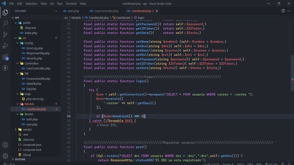Screen dimensions: 294x165
Task: Open Thunder Client lightning icon
Action: point(5,68)
